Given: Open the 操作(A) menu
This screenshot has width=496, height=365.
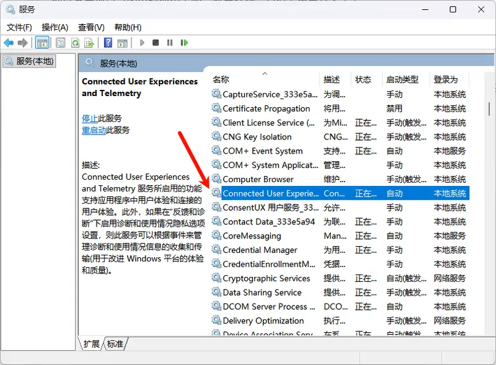Looking at the screenshot, I should point(55,27).
